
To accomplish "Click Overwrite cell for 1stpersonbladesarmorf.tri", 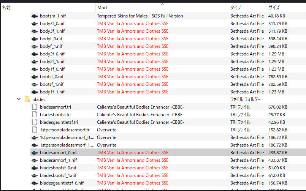I will pyautogui.click(x=106, y=130).
